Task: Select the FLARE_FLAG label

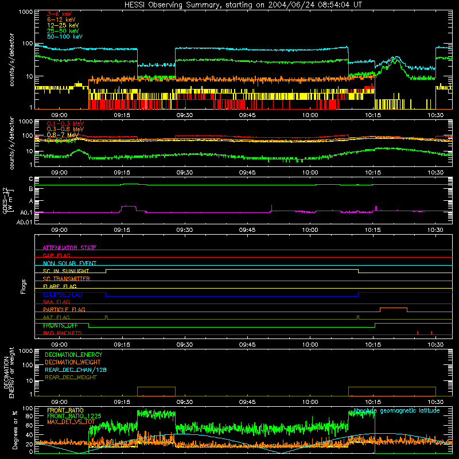Action: click(60, 286)
